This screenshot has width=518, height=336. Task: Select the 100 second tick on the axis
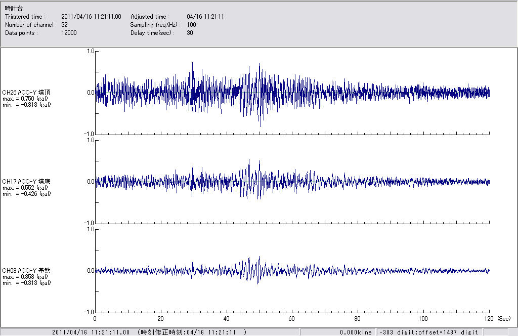click(423, 319)
